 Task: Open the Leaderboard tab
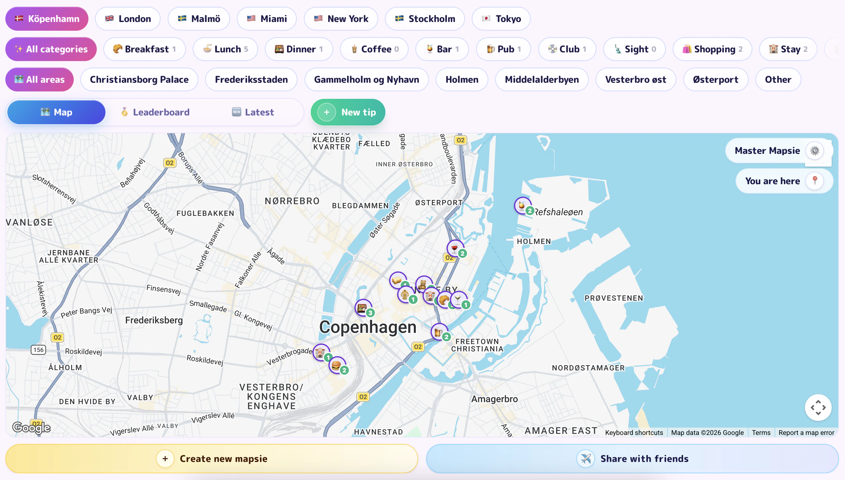pos(155,112)
